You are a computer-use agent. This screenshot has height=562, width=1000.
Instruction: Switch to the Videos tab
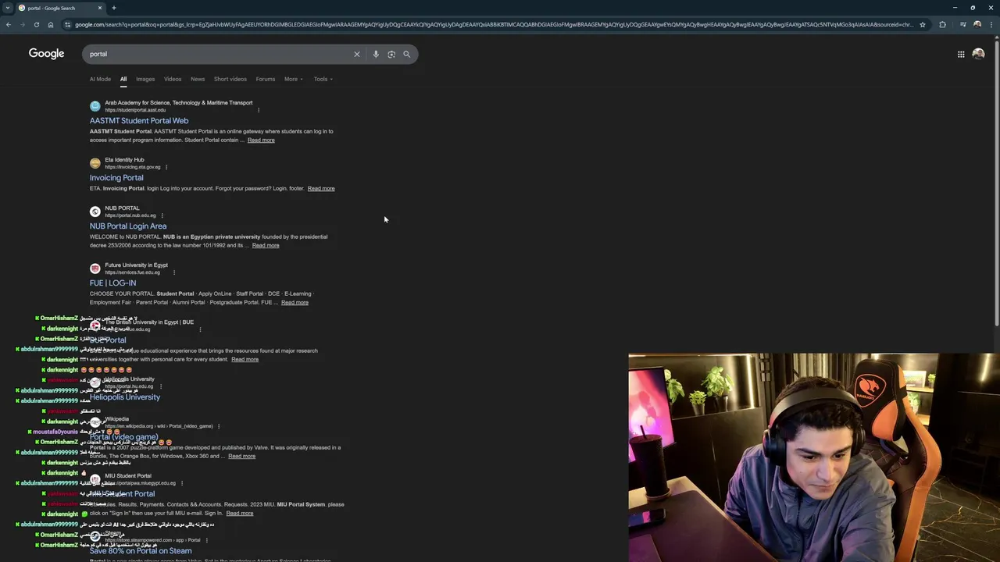pos(173,79)
